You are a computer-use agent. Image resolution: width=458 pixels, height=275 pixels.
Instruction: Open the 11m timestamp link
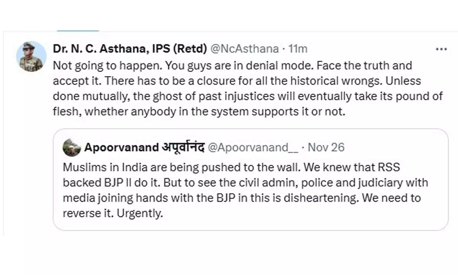pyautogui.click(x=298, y=49)
